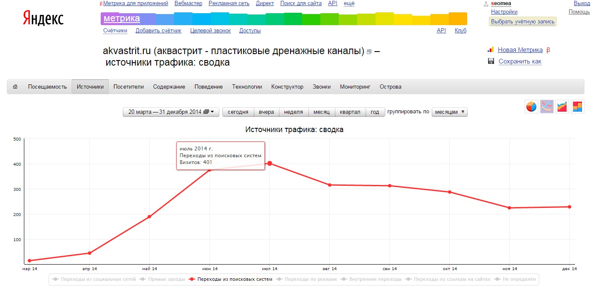Open the группировать по месяцам dropdown

tap(450, 112)
